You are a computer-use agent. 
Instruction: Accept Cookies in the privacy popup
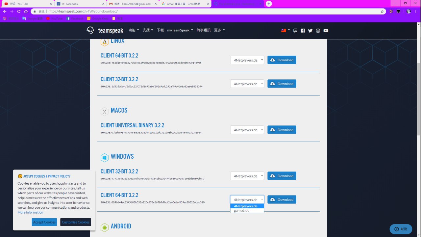pyautogui.click(x=44, y=222)
